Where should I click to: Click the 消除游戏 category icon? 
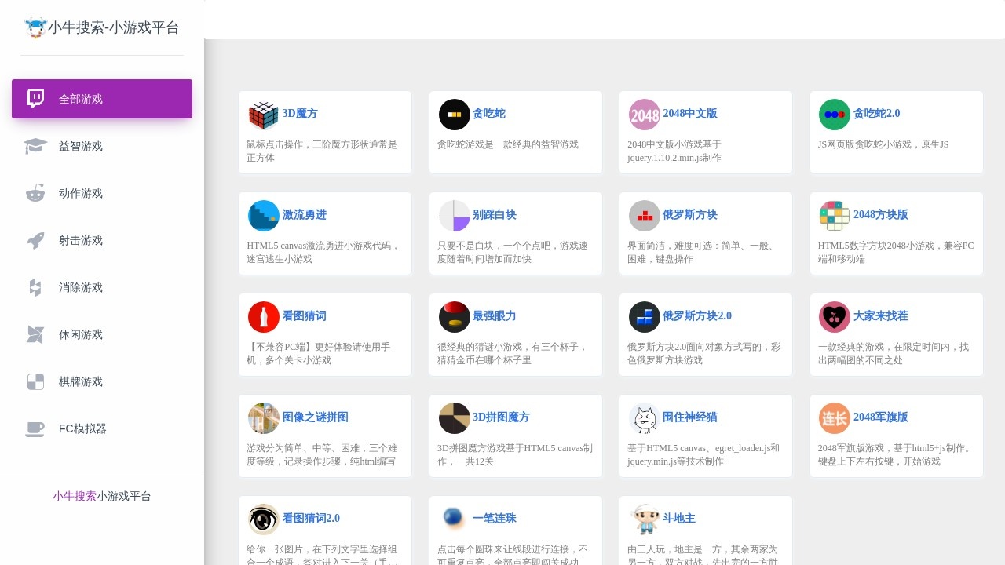[x=35, y=287]
